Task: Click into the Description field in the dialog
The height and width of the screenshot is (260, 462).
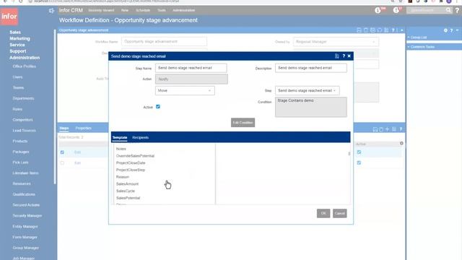Action: [311, 68]
